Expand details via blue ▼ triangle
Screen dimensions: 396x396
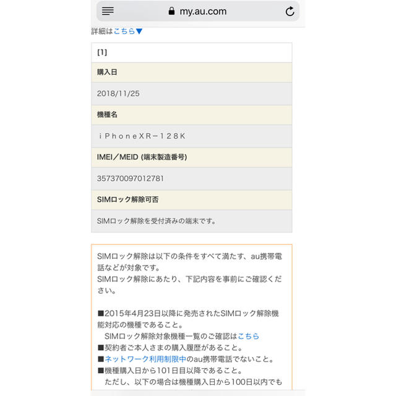(139, 32)
